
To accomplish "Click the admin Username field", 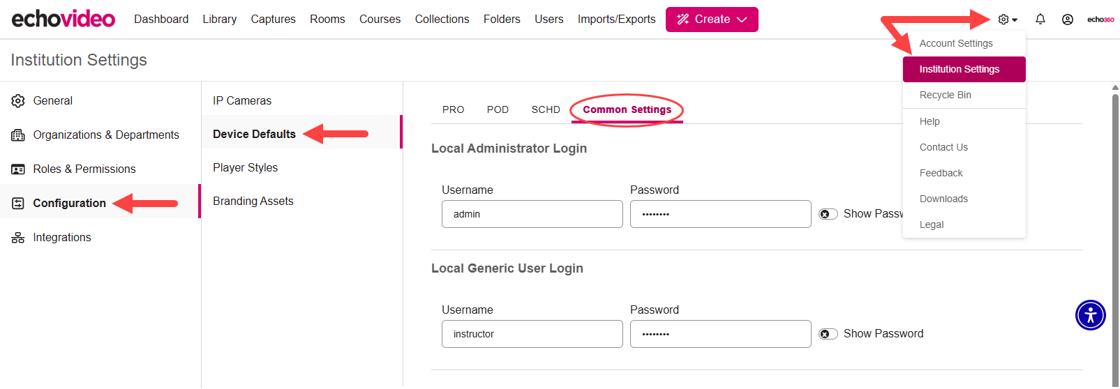I will coord(532,214).
